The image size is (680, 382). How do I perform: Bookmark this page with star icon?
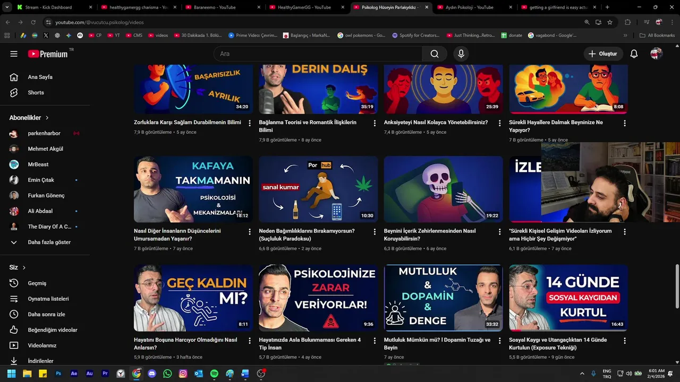pos(610,22)
